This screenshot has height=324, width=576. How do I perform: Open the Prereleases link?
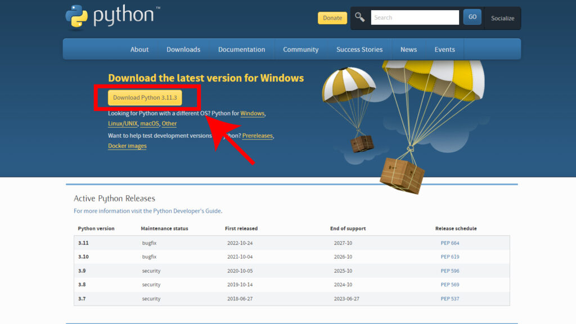click(x=258, y=136)
